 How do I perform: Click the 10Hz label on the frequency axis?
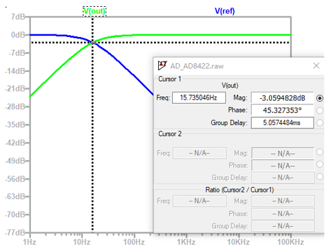pyautogui.click(x=82, y=242)
